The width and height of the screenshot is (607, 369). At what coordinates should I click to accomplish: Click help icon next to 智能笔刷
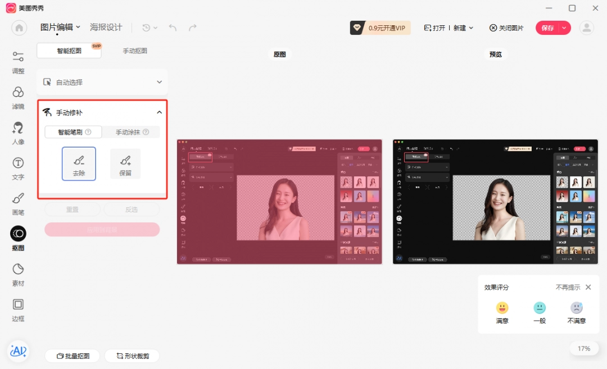point(88,132)
